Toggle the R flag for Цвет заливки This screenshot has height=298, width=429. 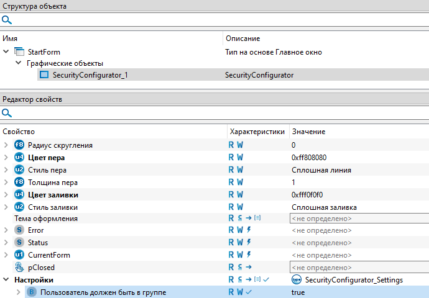[x=231, y=194]
